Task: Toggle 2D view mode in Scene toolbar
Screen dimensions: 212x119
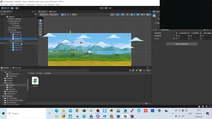Action: (118, 15)
